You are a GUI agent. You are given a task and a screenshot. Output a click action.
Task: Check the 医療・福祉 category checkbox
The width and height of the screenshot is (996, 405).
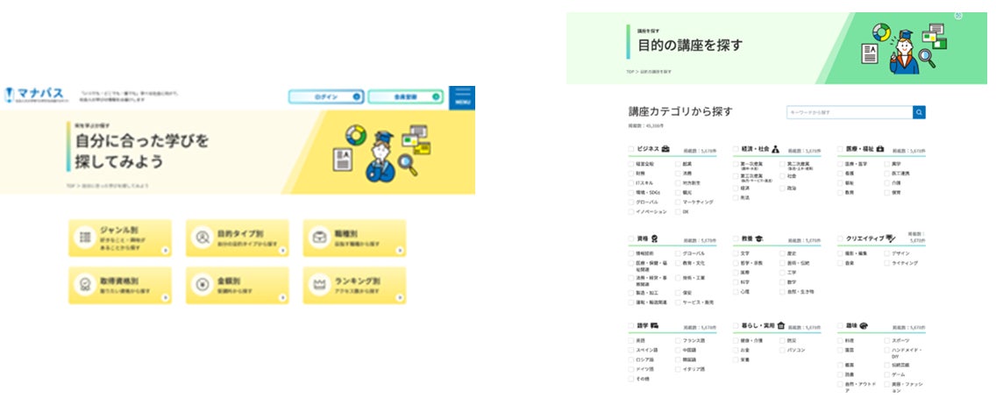point(840,149)
